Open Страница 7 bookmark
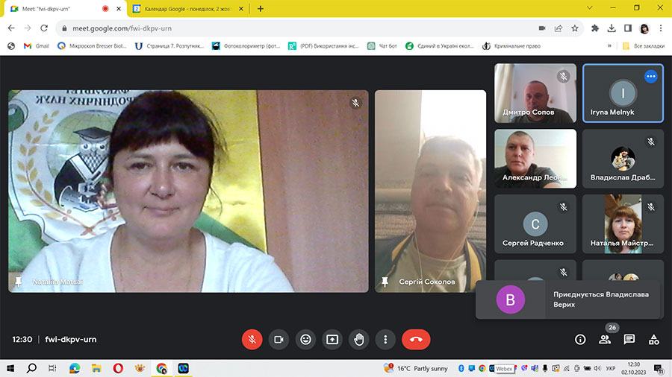 169,45
